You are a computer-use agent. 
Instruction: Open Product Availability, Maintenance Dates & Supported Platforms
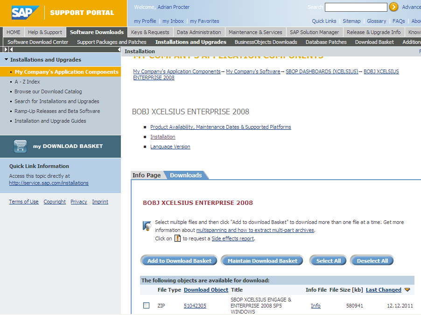[221, 127]
